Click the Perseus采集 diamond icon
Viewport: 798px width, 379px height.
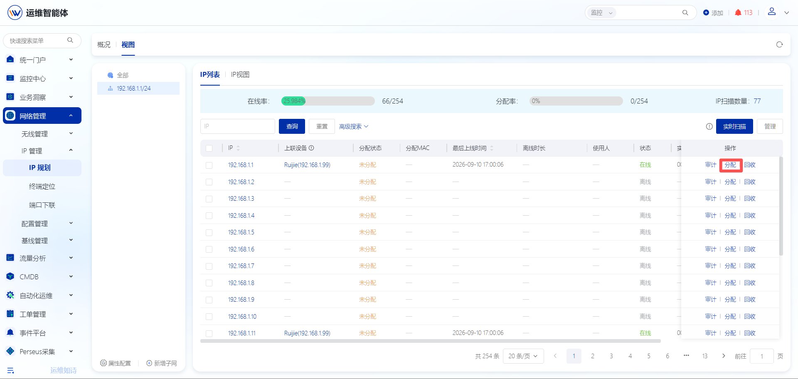point(10,351)
